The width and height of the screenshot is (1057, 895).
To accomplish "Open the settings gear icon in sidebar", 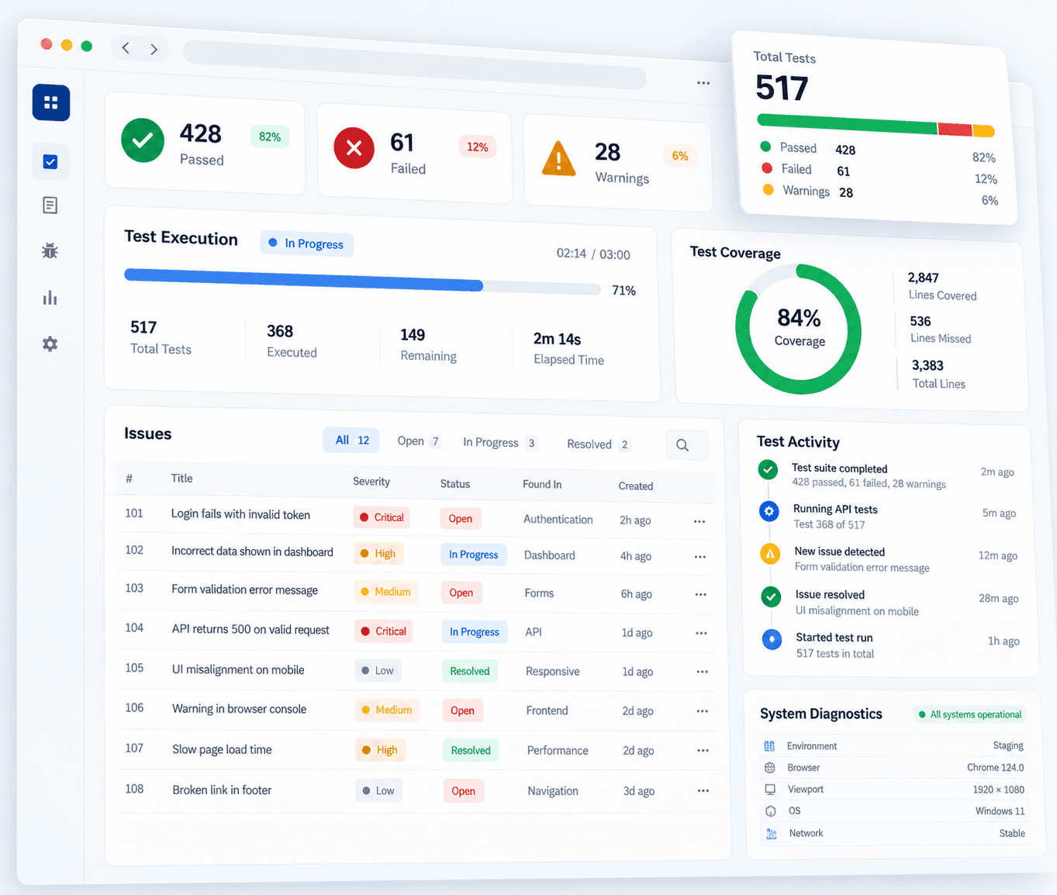I will point(50,344).
